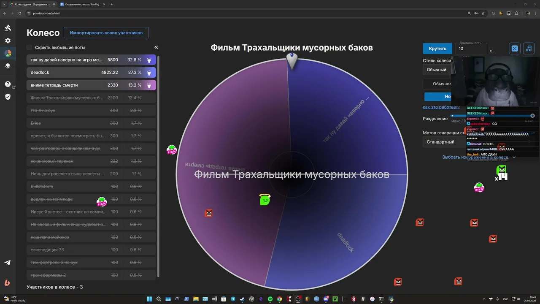The height and width of the screenshot is (304, 540).
Task: Open the orange b logo in sidebar
Action: coord(7,283)
